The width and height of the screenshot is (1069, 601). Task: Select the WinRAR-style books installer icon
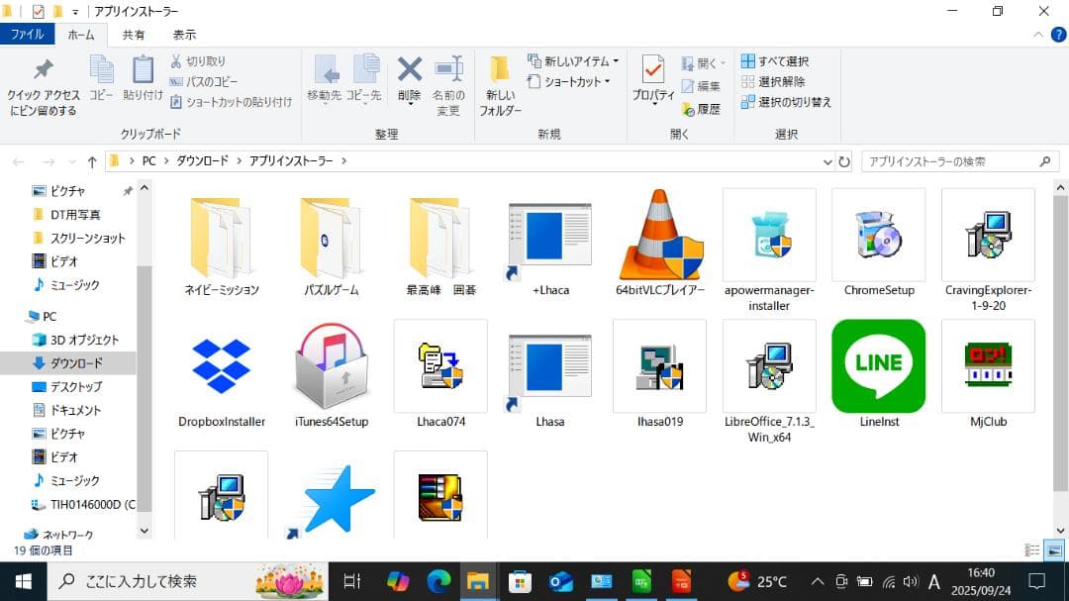click(x=440, y=498)
